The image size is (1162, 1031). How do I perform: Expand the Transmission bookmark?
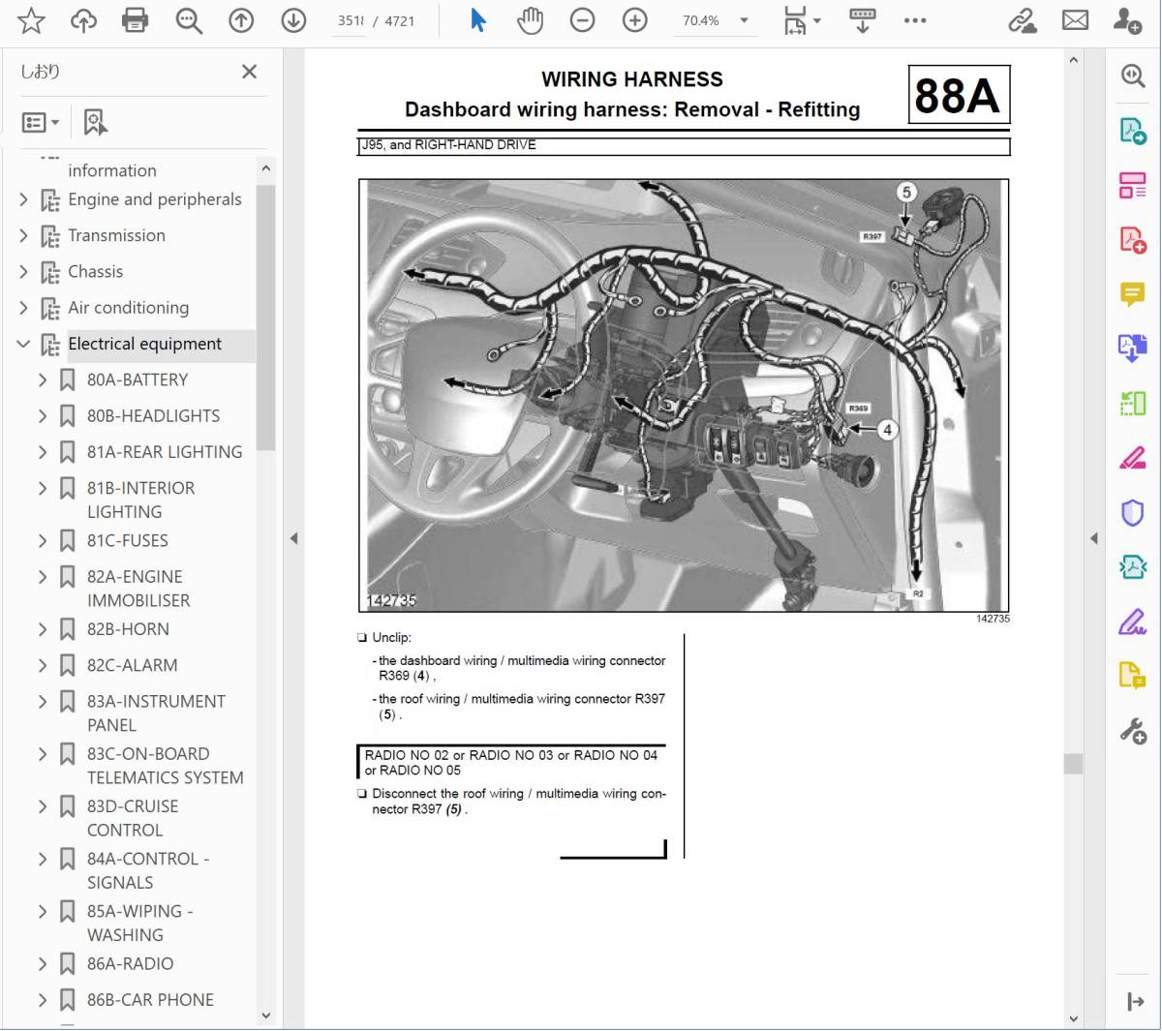23,235
